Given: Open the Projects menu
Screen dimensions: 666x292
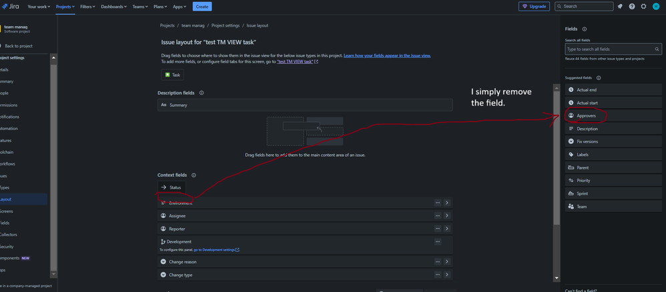Looking at the screenshot, I should coord(65,7).
